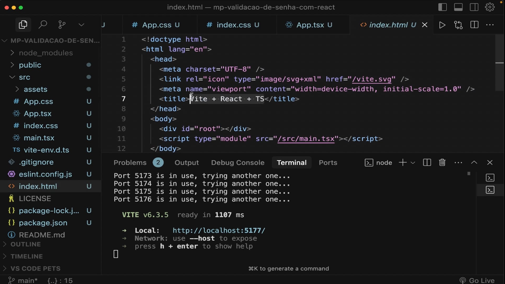The height and width of the screenshot is (284, 505).
Task: Open package.json in the file explorer
Action: (43, 223)
